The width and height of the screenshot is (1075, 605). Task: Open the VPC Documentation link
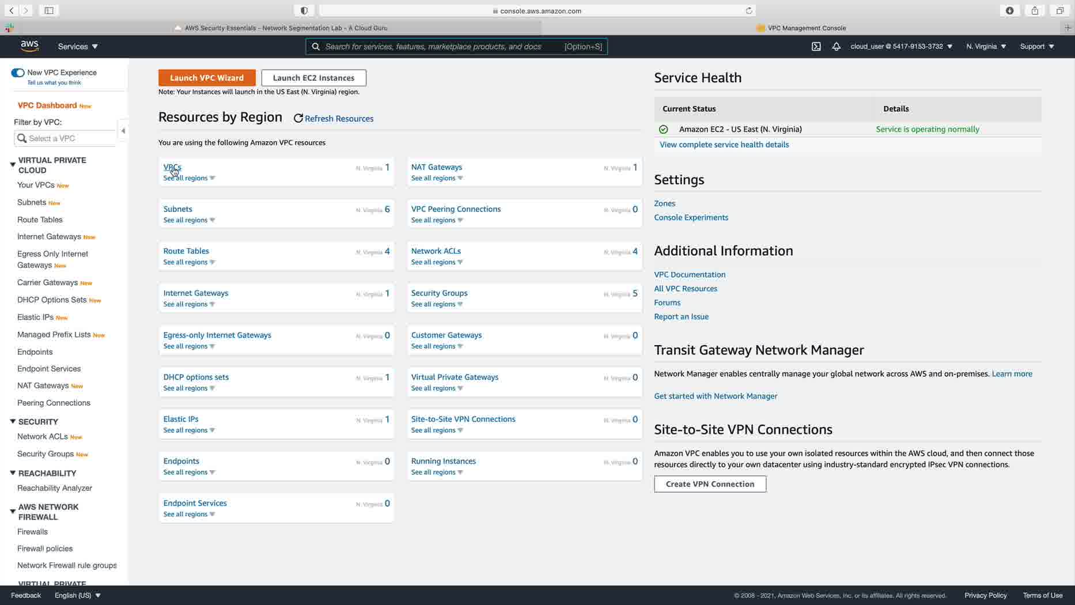(x=690, y=275)
